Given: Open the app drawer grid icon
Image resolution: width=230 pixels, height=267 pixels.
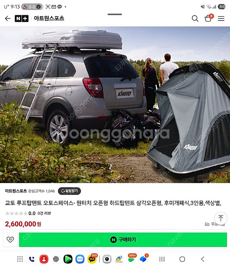Looking at the screenshot, I should (x=20, y=259).
